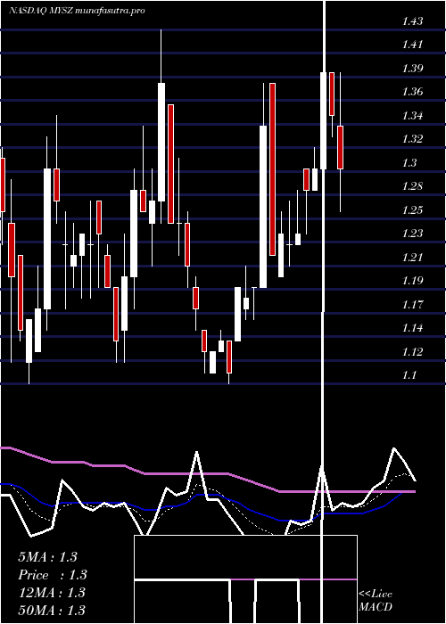Screen dimensions: 446x624
Task: Click the 1.12 price axis label
Action: [x=412, y=352]
